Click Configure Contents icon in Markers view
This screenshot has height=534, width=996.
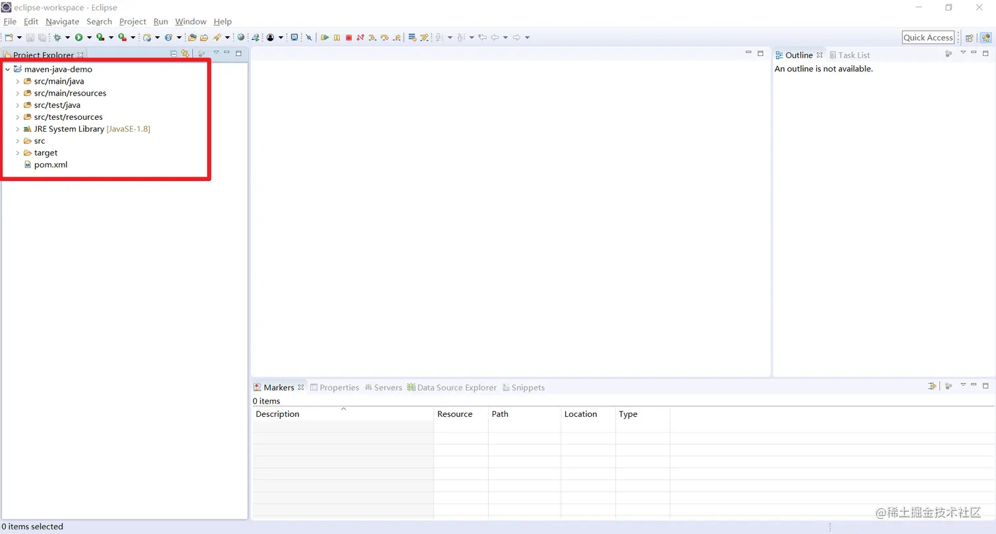pos(931,386)
